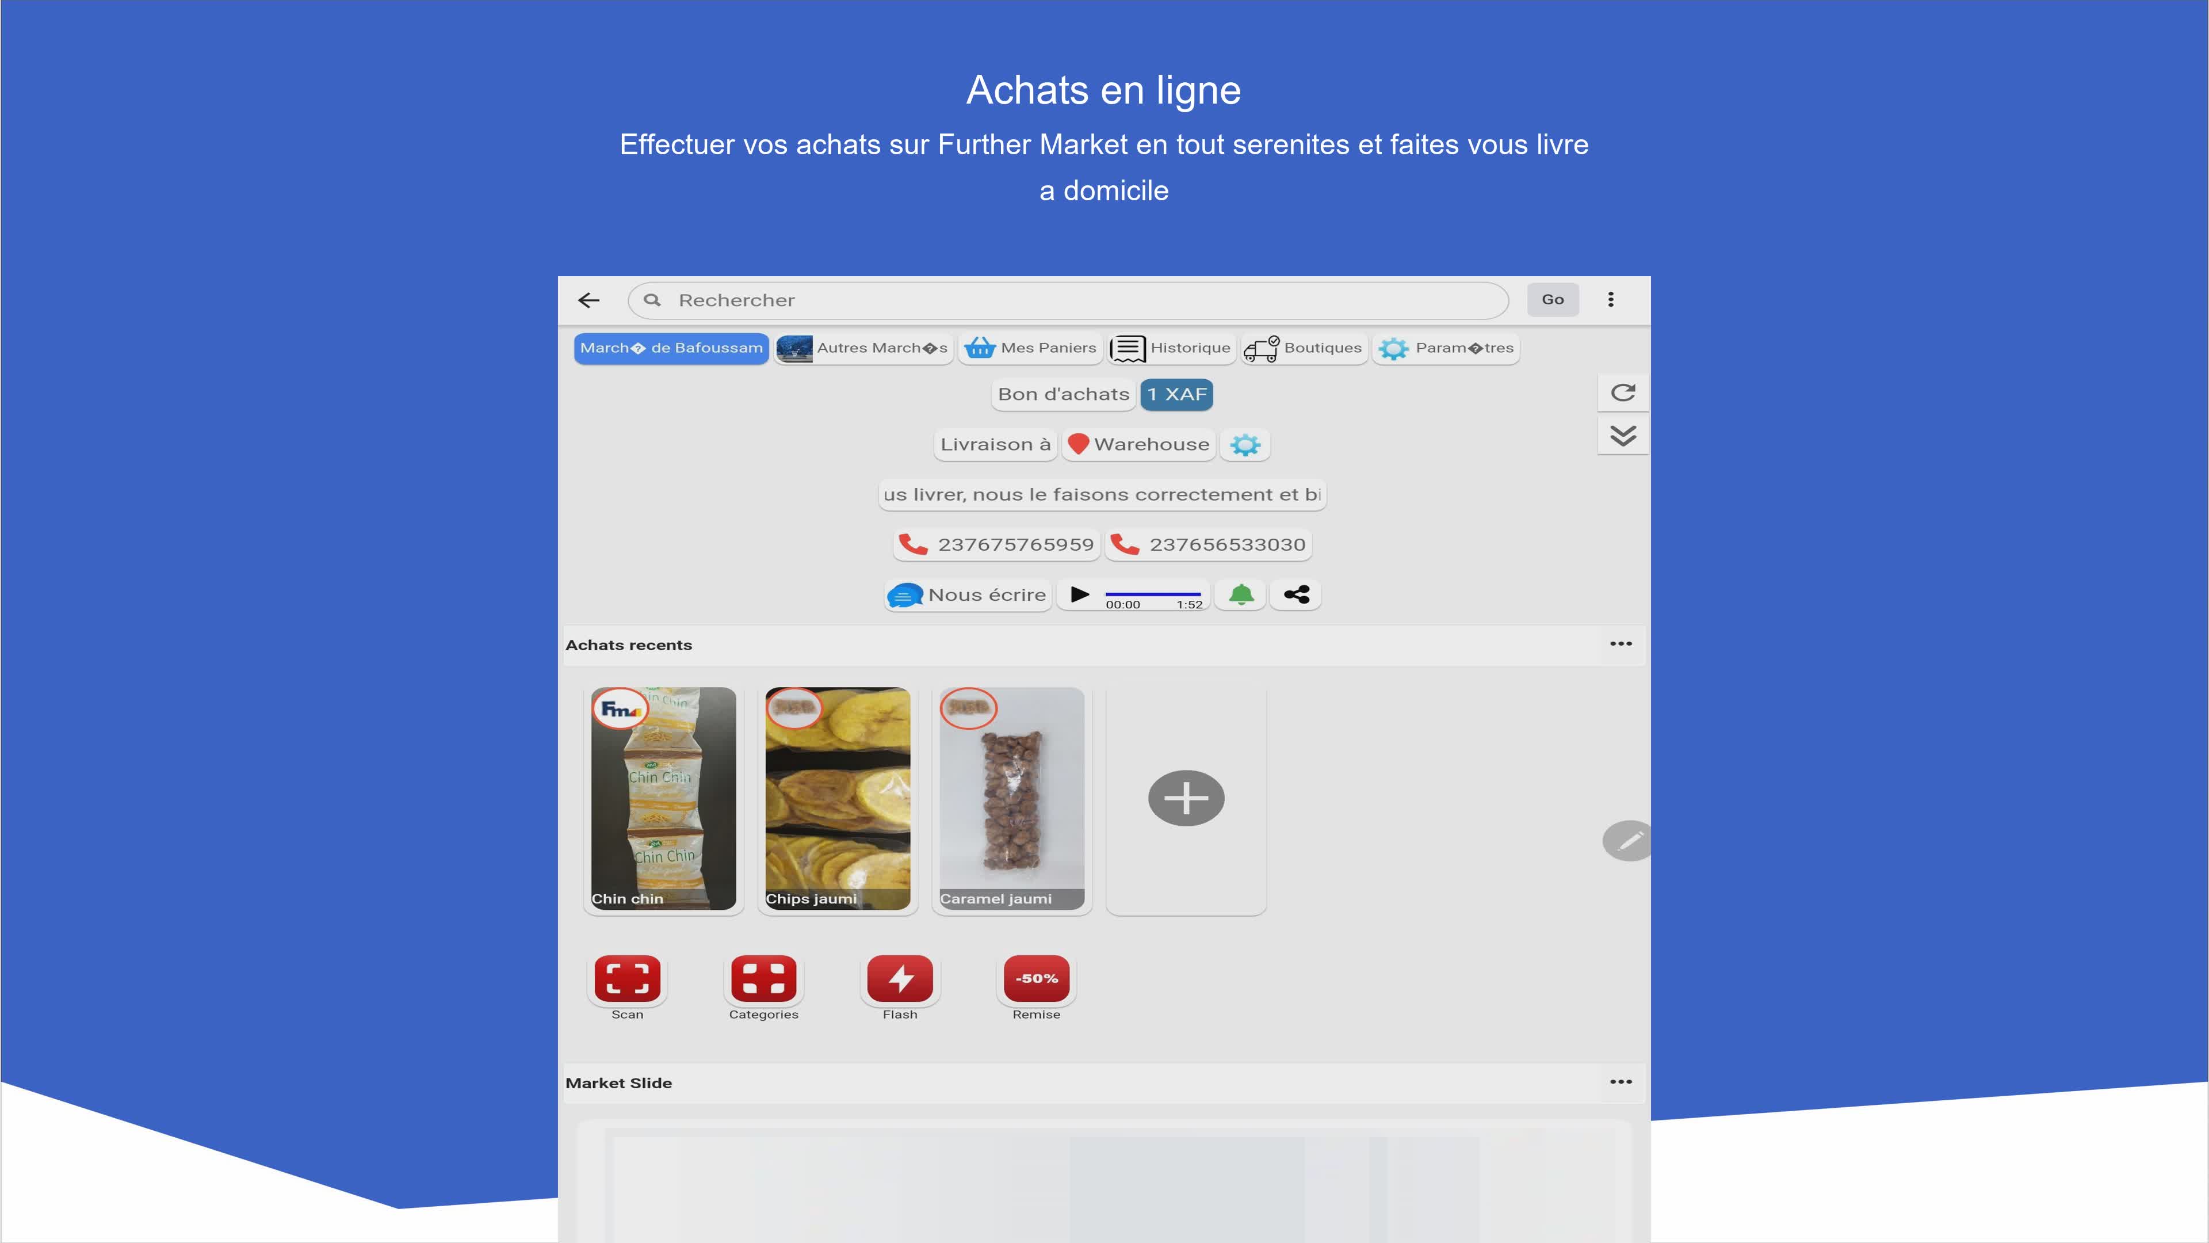Click the Nous écrire button
This screenshot has width=2209, height=1243.
pyautogui.click(x=968, y=594)
